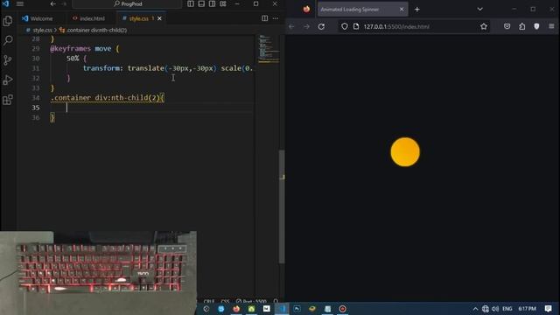Click '50%' keyframe selector on line 30

[x=73, y=59]
